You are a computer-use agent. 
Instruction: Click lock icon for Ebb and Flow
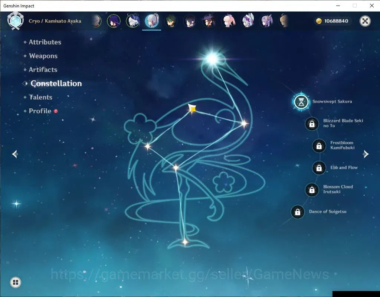(319, 168)
